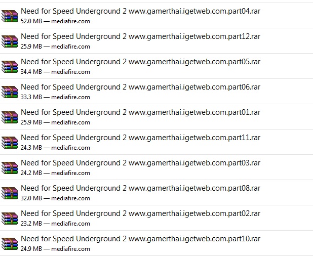This screenshot has width=313, height=260.
Task: Click the WinRAR icon for part08.rar
Action: (10, 193)
